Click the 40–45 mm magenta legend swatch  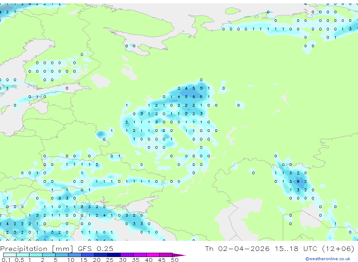point(153,255)
